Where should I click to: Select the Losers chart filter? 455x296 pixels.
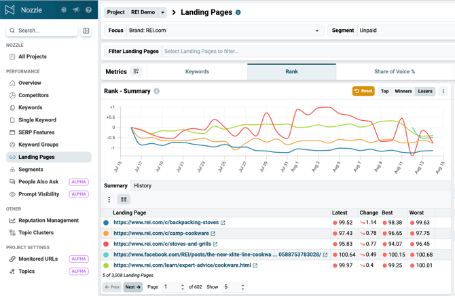(x=425, y=91)
